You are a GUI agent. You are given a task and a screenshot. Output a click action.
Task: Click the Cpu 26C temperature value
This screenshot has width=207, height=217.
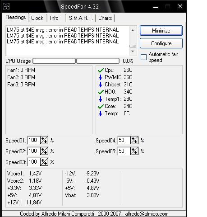pos(128,70)
